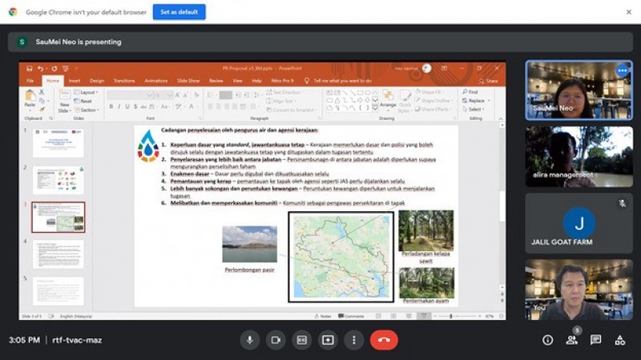
Task: Open the chat with everyone panel
Action: [596, 340]
